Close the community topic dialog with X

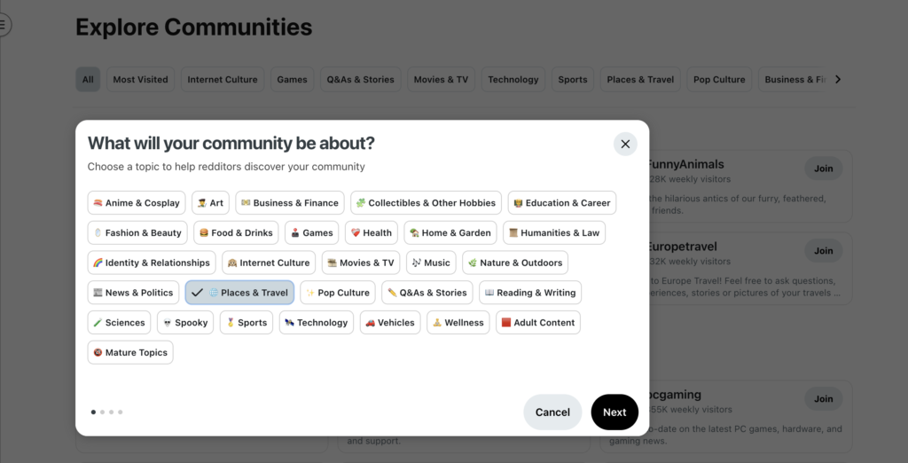click(625, 145)
